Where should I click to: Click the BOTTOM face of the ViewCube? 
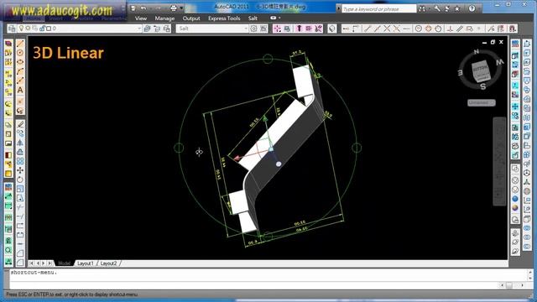pyautogui.click(x=480, y=69)
